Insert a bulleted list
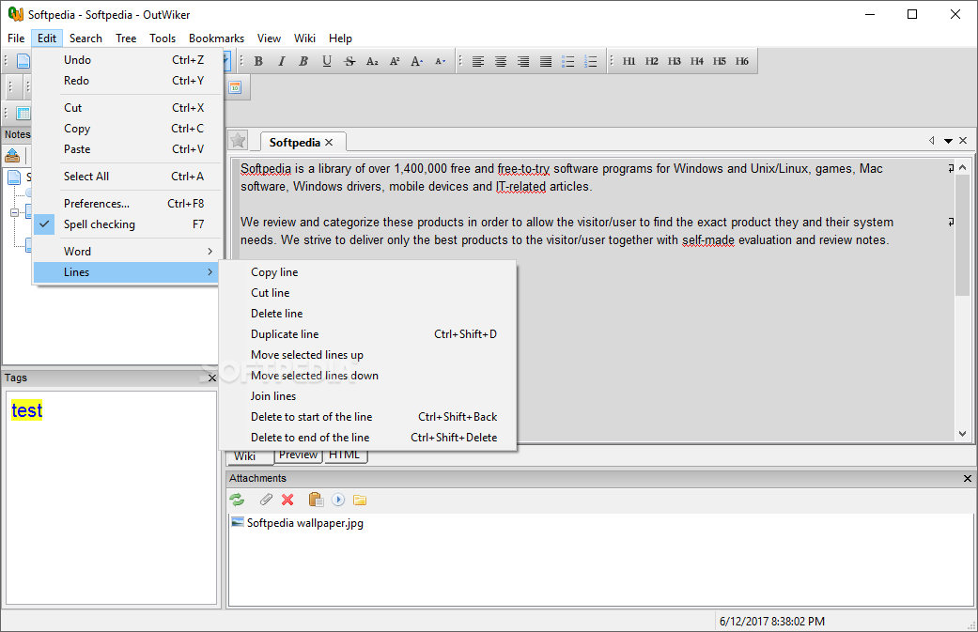Image resolution: width=978 pixels, height=632 pixels. [567, 61]
